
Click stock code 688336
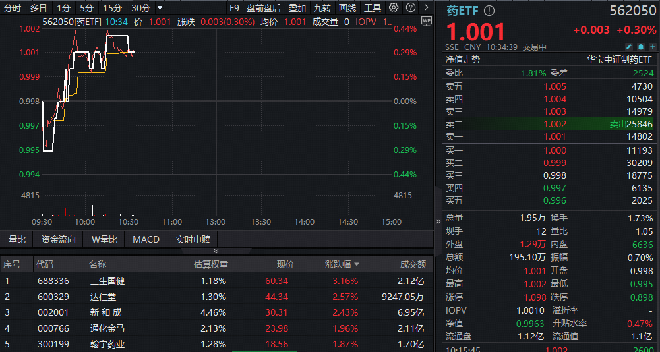pos(53,281)
